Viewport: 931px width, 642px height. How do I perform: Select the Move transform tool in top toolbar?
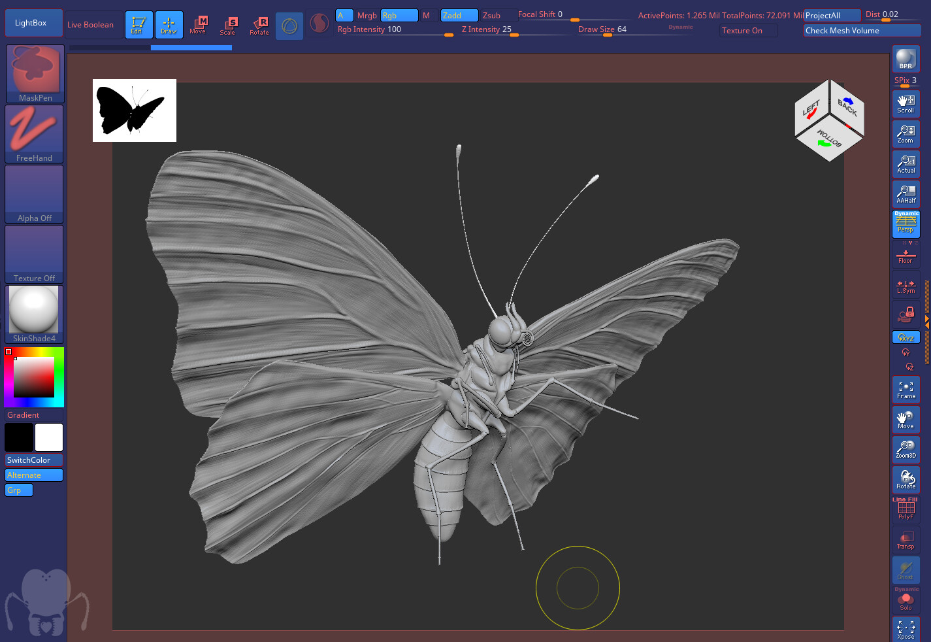pos(199,24)
